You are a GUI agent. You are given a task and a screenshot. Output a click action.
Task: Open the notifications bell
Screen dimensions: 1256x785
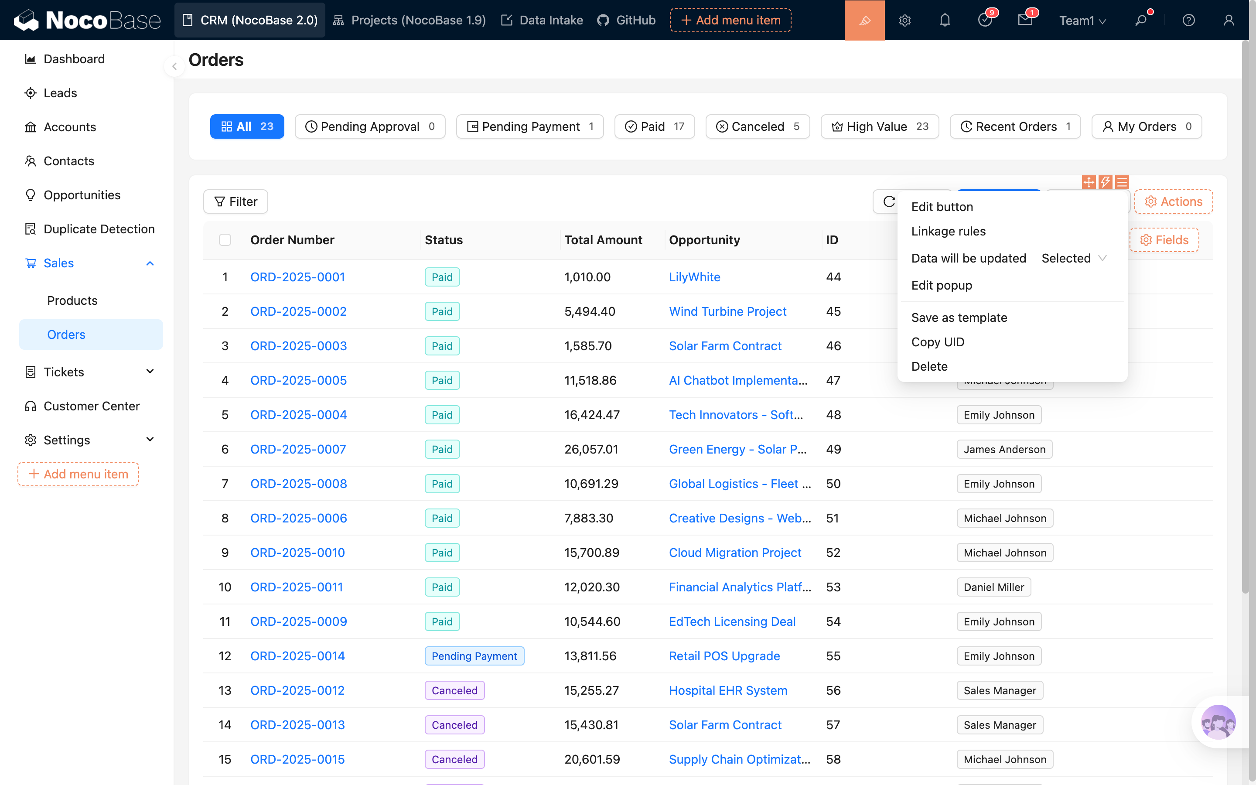[945, 20]
